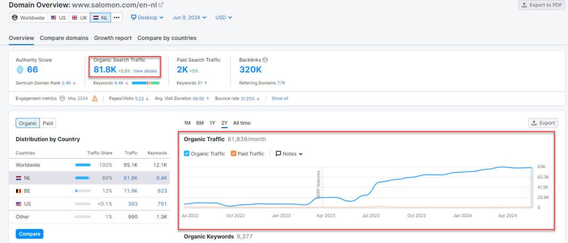The height and width of the screenshot is (243, 568).
Task: Click orange warning triangle icon
Action: [x=95, y=98]
